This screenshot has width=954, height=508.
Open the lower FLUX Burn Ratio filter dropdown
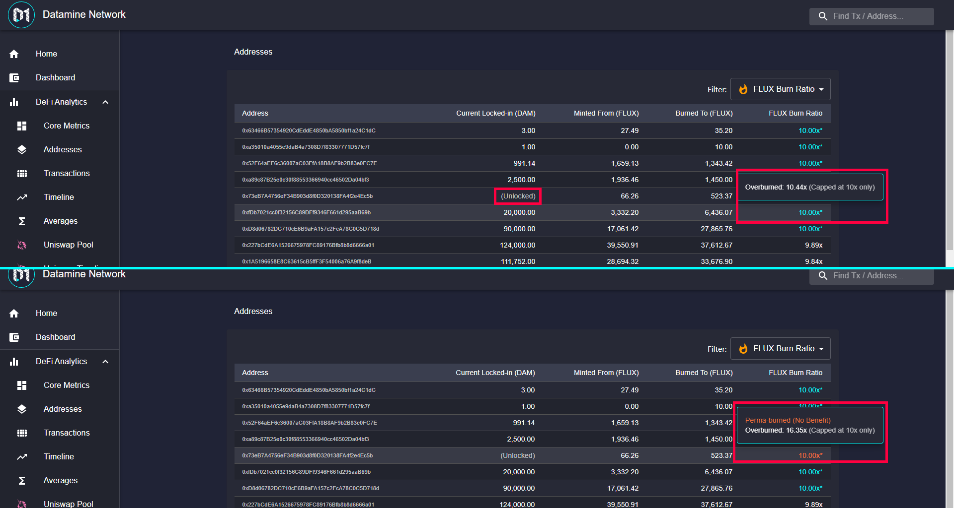point(780,349)
